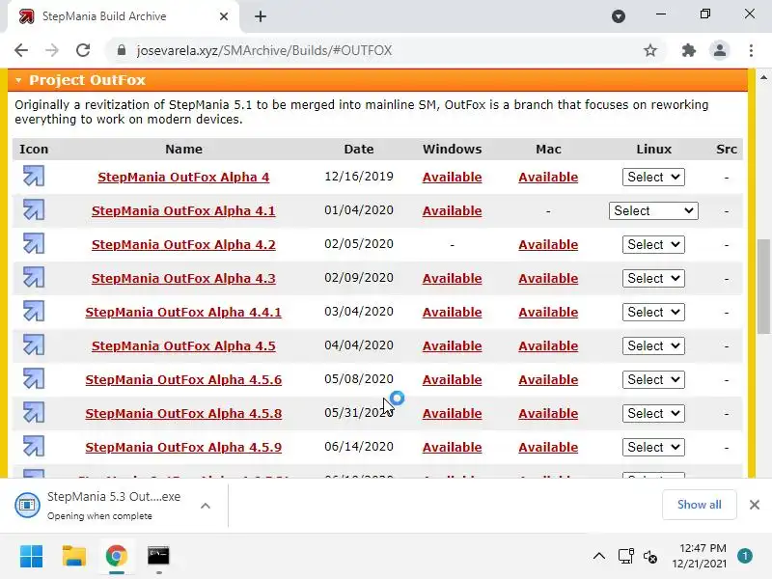Image resolution: width=772 pixels, height=579 pixels.
Task: Open Linux Select dropdown for Alpha 4
Action: tap(653, 177)
